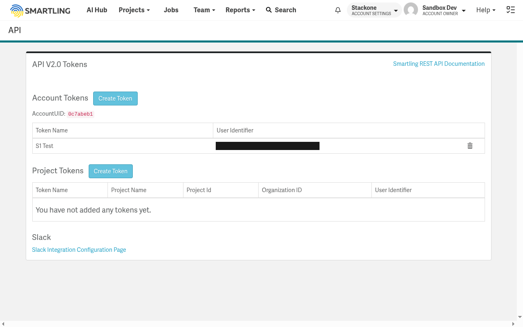This screenshot has height=327, width=523.
Task: Click the Sandbox Dev user avatar
Action: [x=411, y=10]
